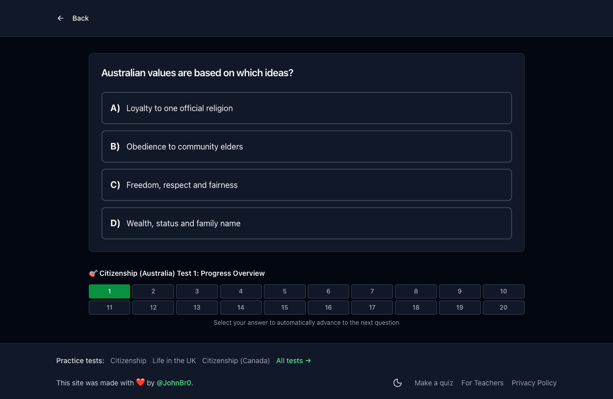The image size is (613, 399).
Task: Click the 'Select your answer to automatically advance' hint
Action: pos(306,323)
